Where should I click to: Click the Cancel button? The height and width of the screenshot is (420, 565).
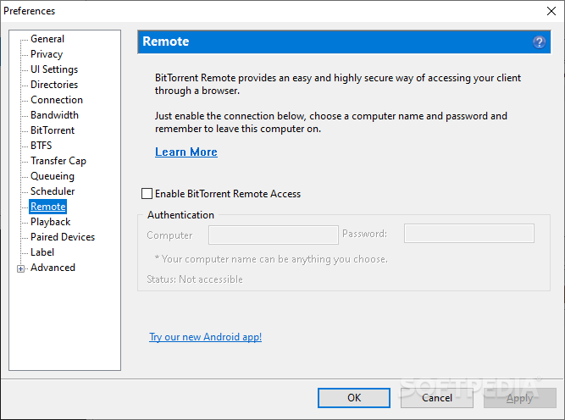point(437,398)
